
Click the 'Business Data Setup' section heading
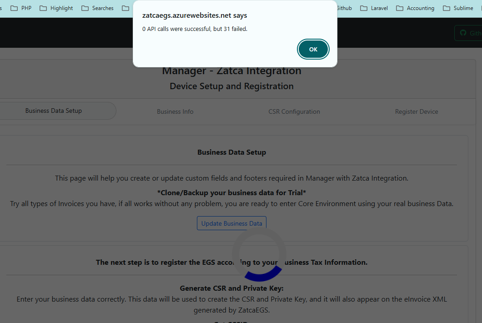231,152
